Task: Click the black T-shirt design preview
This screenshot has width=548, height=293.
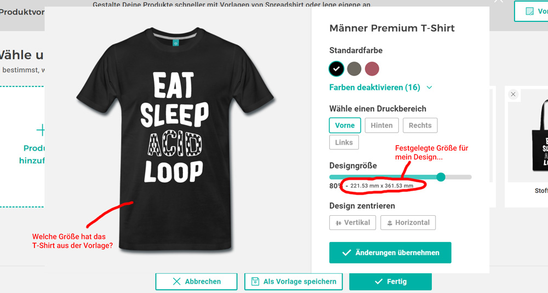Action: pos(175,137)
